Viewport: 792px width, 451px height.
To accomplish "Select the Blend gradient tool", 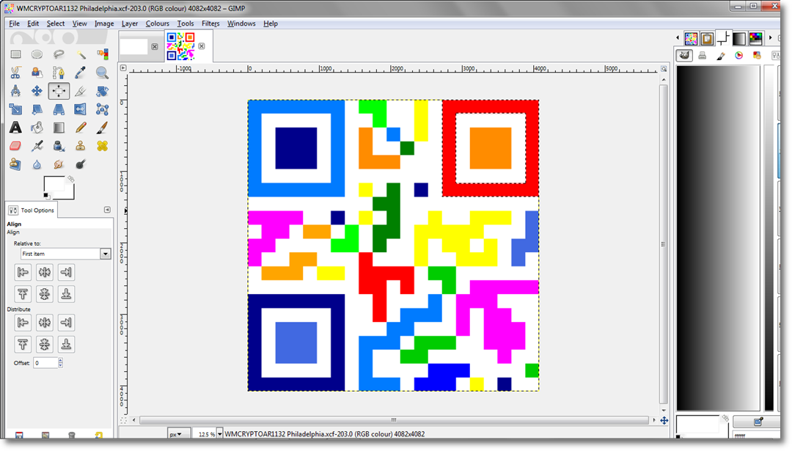I will [59, 128].
